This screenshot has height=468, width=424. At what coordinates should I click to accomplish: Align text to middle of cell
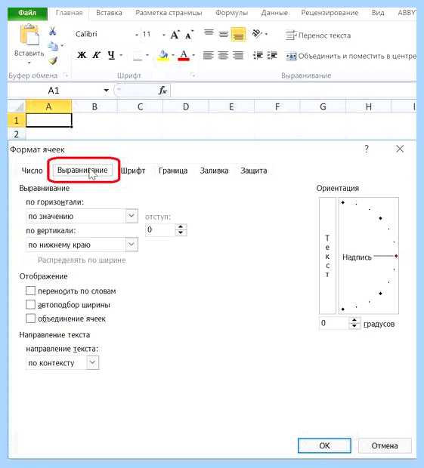(x=223, y=34)
